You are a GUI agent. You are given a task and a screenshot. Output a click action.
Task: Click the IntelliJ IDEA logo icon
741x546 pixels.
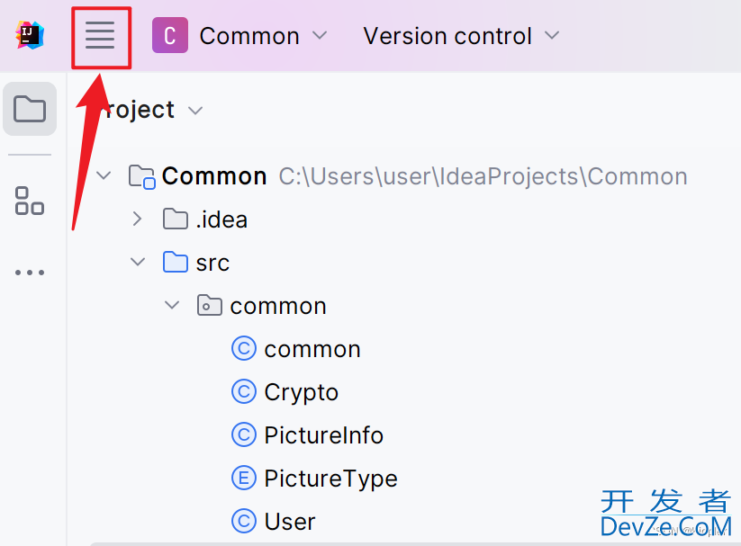pos(30,35)
